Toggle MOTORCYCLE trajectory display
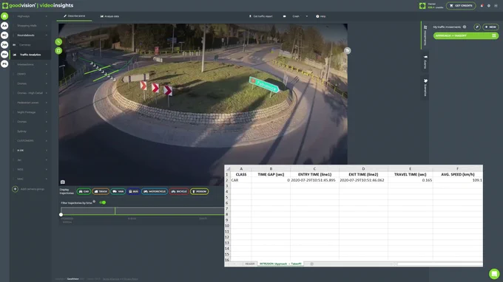Screen dimensions: 503x282 pyautogui.click(x=155, y=191)
